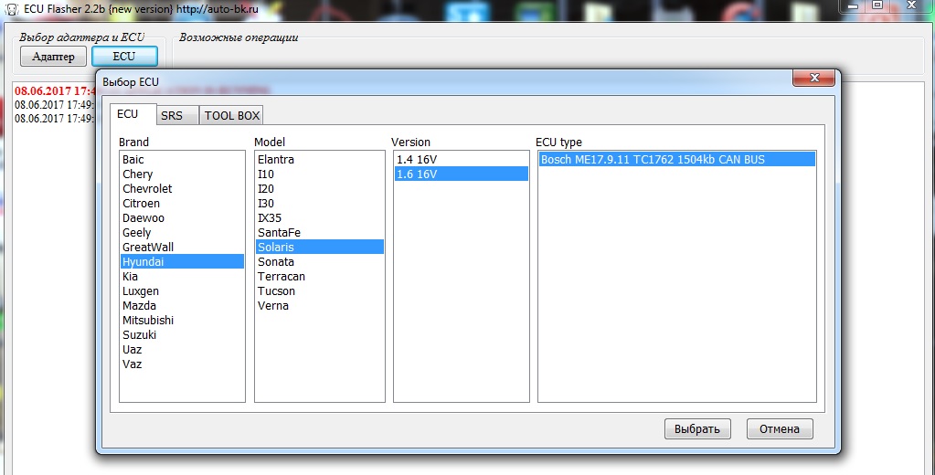This screenshot has width=935, height=475.
Task: Select Chery in Brand list
Action: pyautogui.click(x=182, y=174)
